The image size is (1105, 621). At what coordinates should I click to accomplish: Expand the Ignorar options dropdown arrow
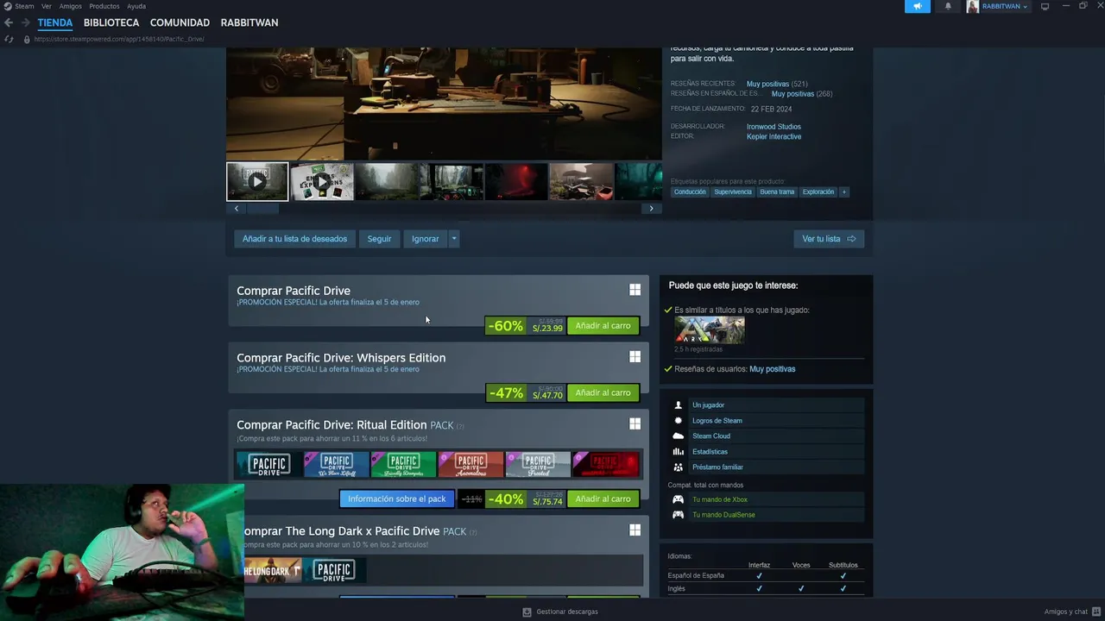click(453, 239)
